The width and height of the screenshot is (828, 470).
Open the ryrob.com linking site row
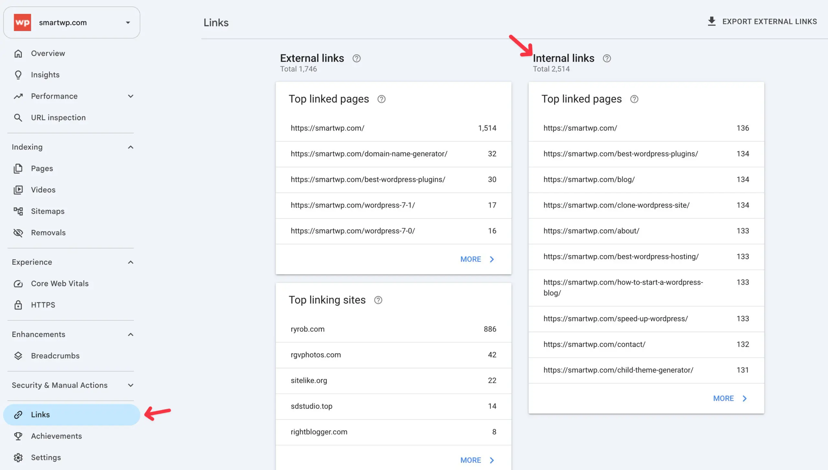click(393, 329)
